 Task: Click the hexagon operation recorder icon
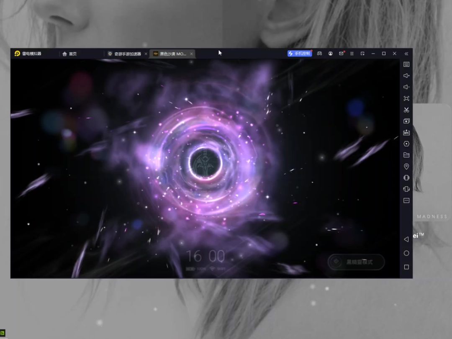tap(406, 144)
